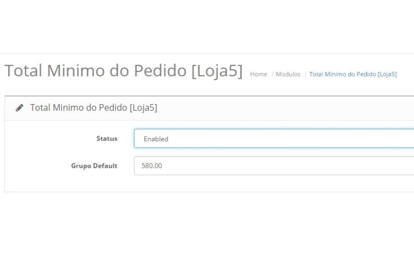Click the blue Total Minimo do Pedido breadcrumb
This screenshot has width=414, height=276.
point(353,74)
